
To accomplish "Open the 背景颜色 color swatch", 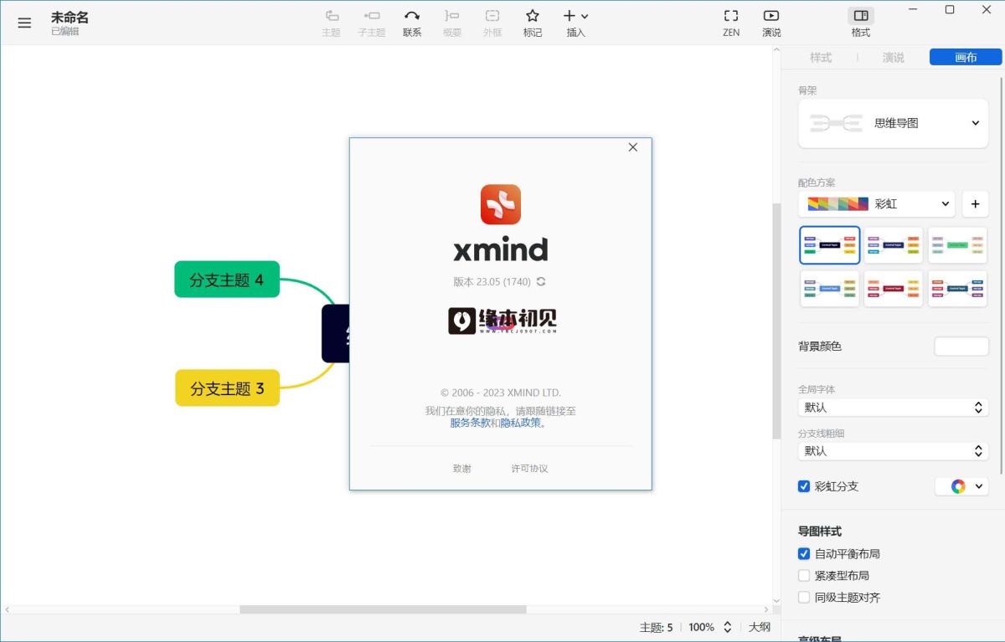I will pyautogui.click(x=961, y=346).
